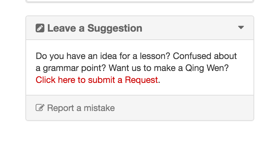This screenshot has width=269, height=144.
Task: Click the word Suggestion in the panel title
Action: point(115,28)
